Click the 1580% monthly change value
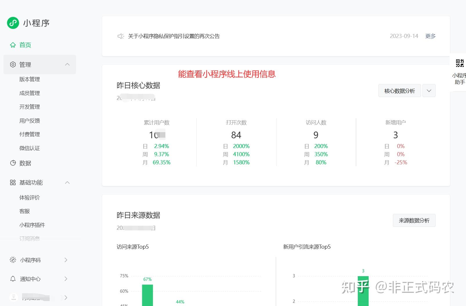Viewport: 466px width, 306px height. 241,162
